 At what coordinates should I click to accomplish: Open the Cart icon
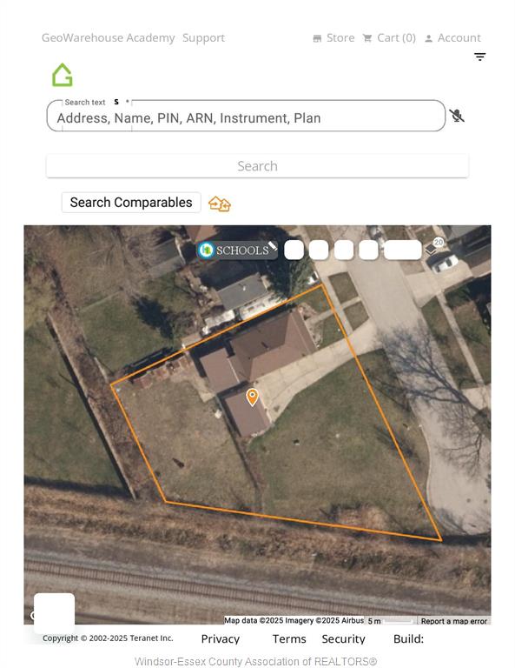(x=367, y=38)
